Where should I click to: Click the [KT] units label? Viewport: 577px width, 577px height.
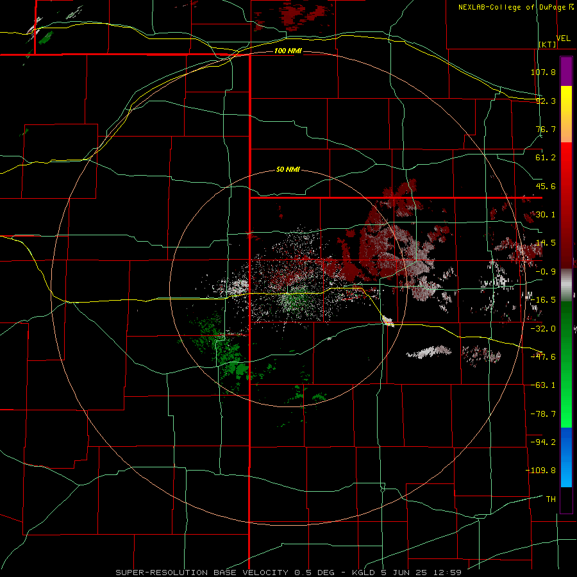point(548,44)
